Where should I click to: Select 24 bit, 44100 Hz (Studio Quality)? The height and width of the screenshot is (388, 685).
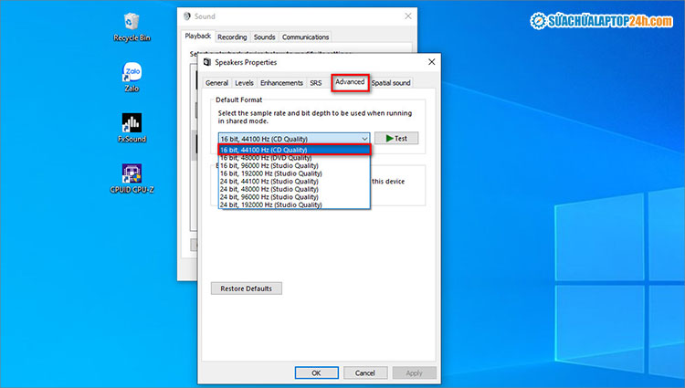(x=293, y=182)
